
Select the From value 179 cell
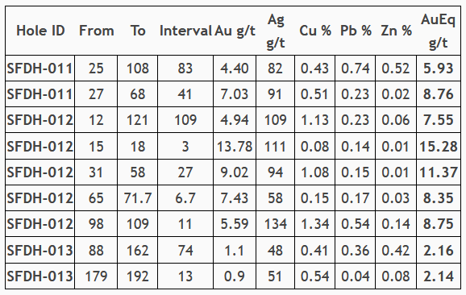96,276
